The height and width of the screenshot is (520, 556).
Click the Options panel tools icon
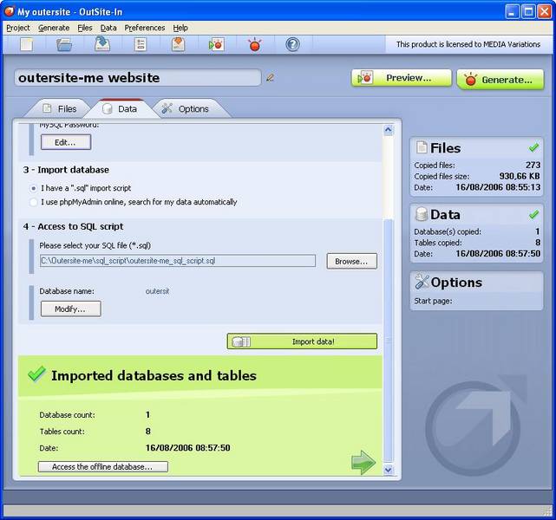422,282
